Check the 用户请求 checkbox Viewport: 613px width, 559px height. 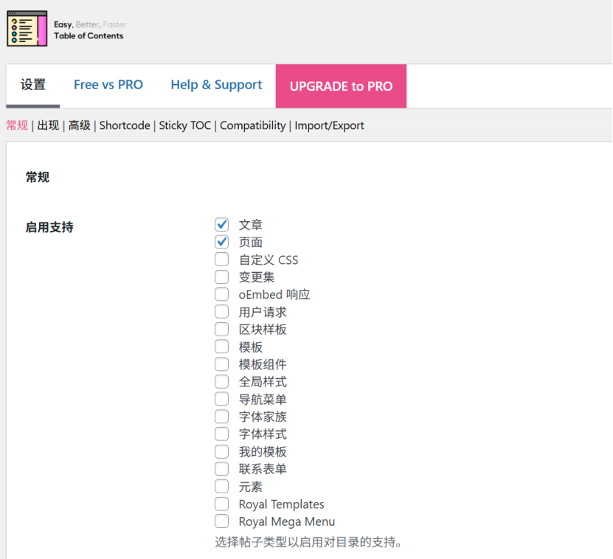tap(221, 311)
